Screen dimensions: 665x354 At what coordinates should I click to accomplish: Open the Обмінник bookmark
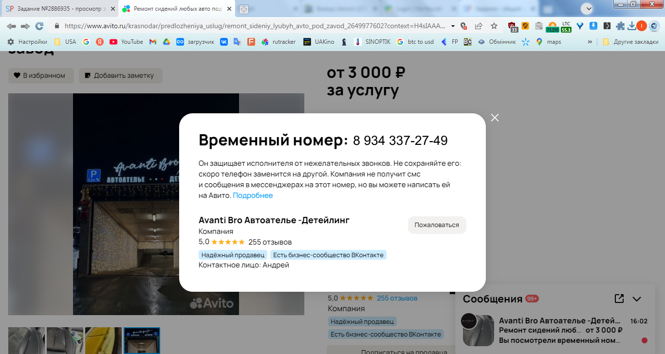(x=497, y=42)
